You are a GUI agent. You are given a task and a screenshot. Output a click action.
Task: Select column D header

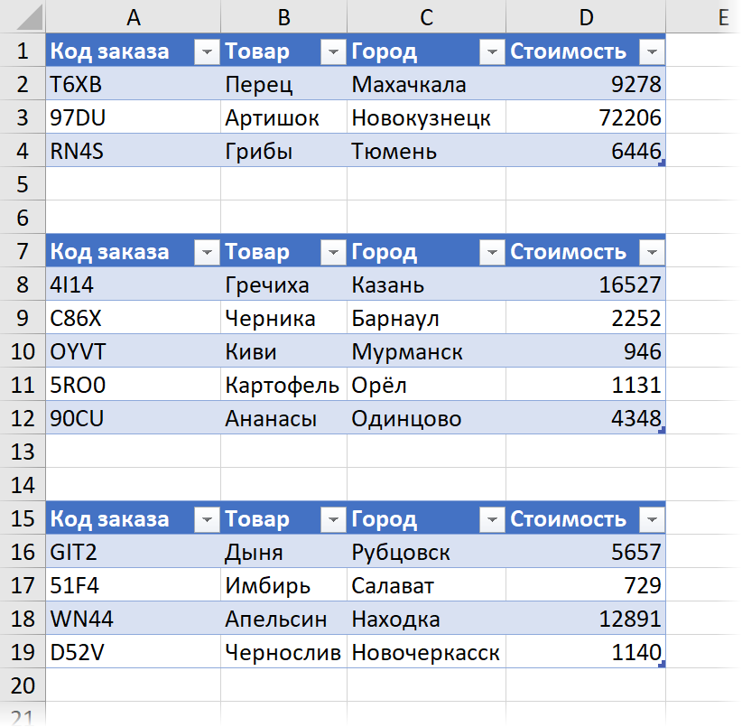(x=586, y=17)
